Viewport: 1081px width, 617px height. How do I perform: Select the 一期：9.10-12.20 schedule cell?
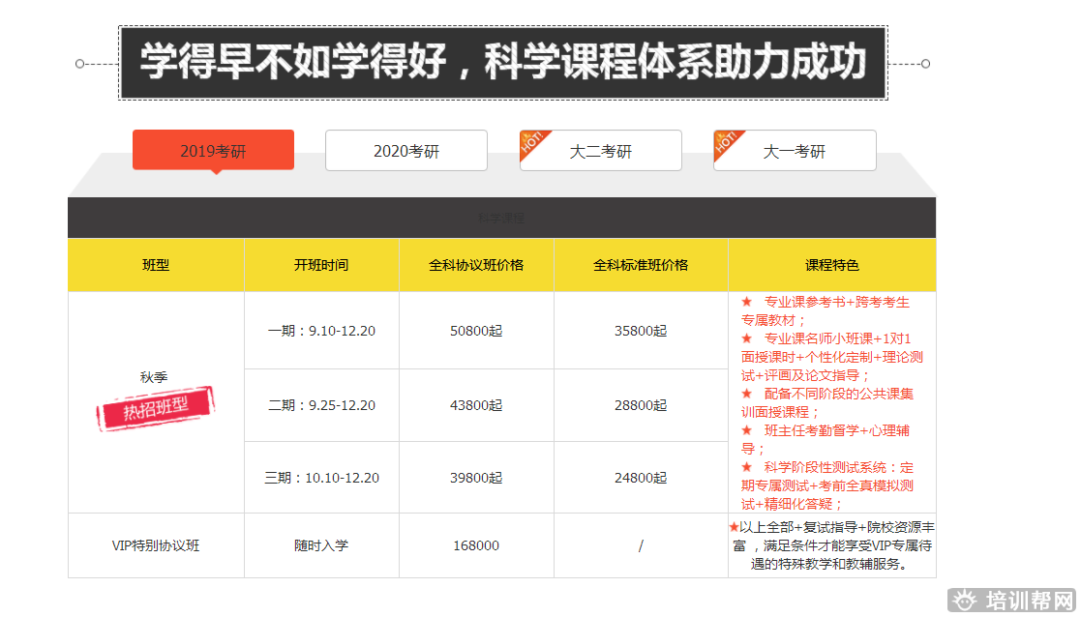coord(321,331)
